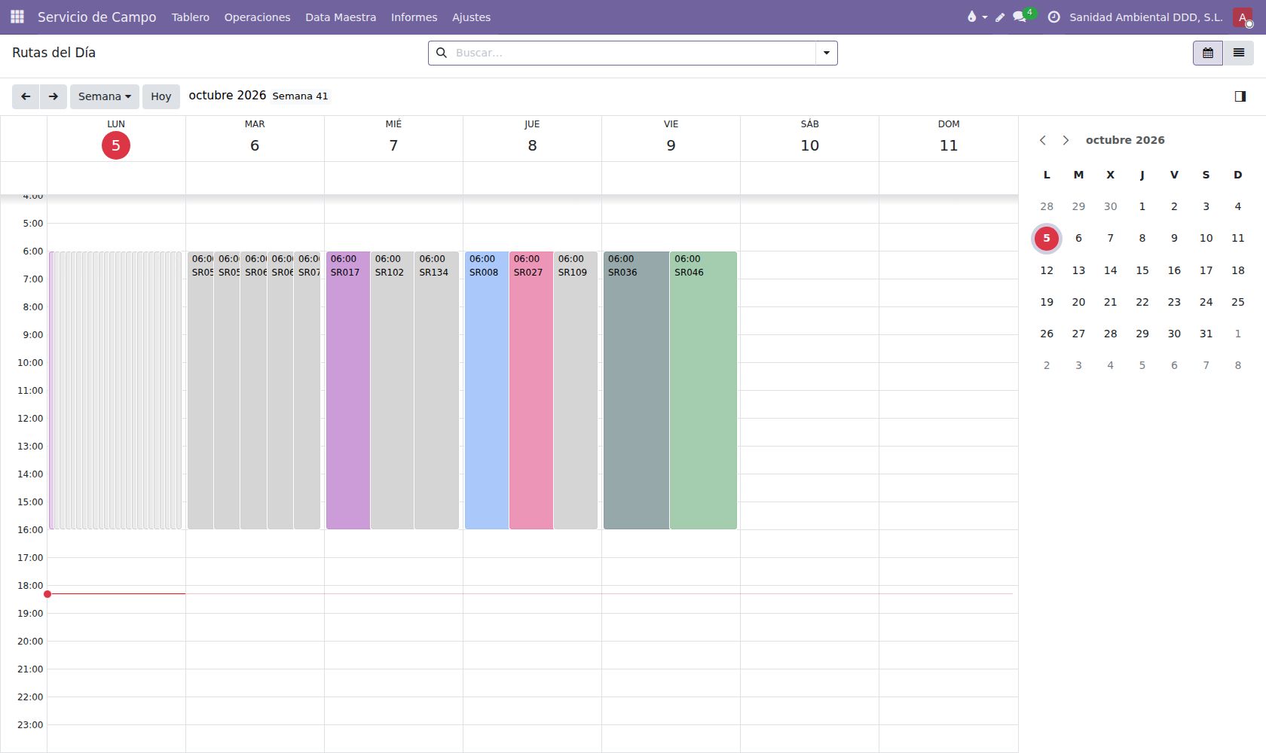This screenshot has width=1266, height=753.
Task: Select day 15 in mini calendar
Action: (1142, 270)
